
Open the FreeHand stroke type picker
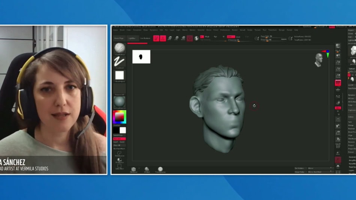[120, 61]
